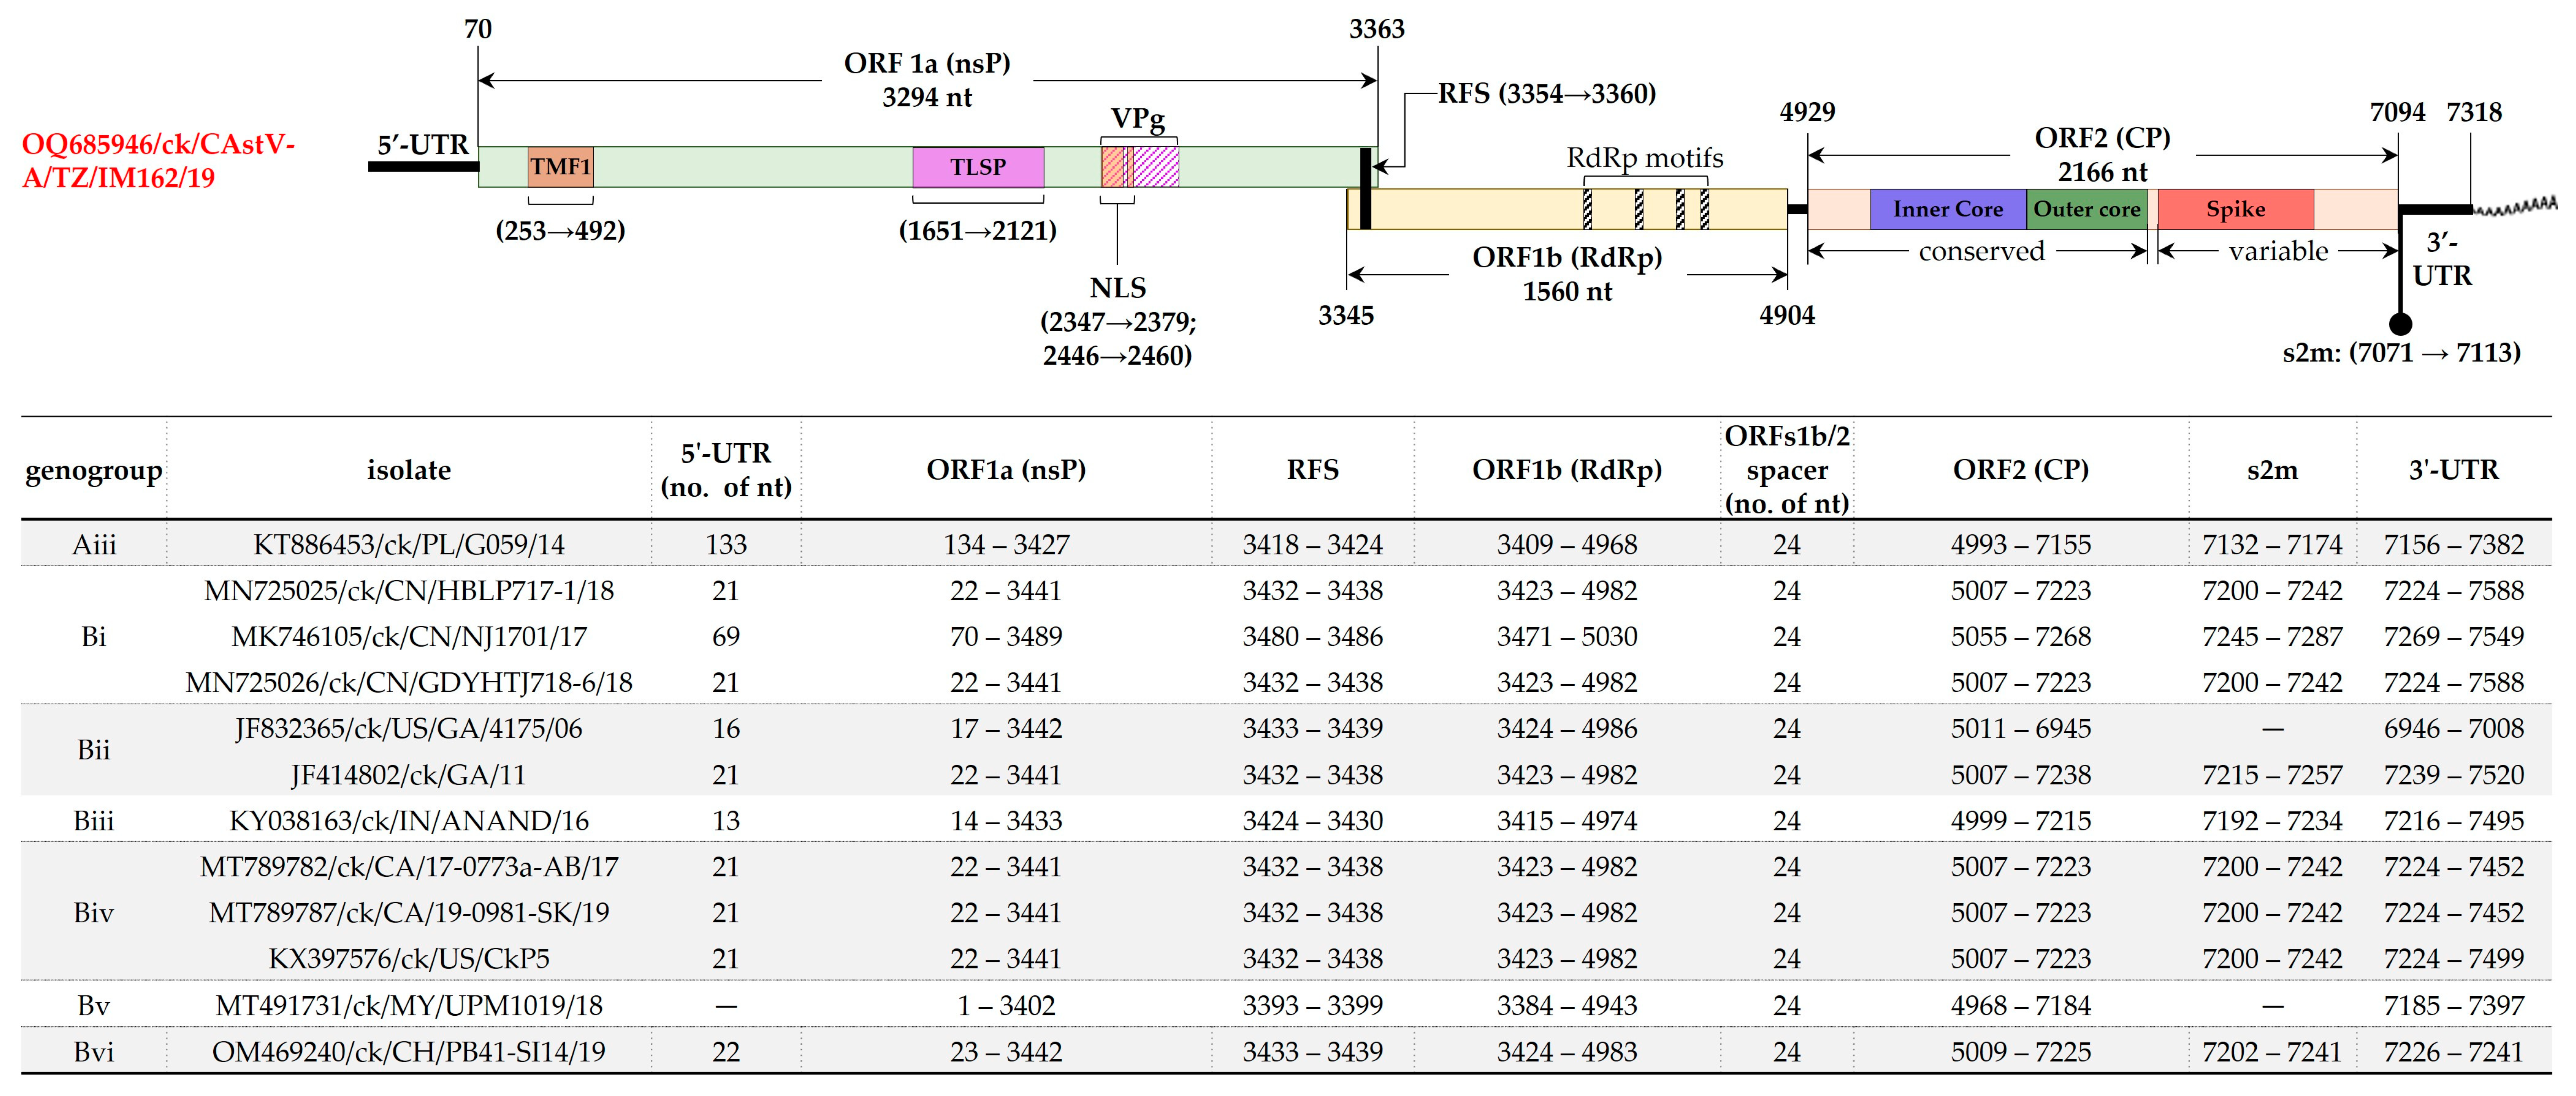Viewport: 2576px width, 1096px height.
Task: Click the red Spike region block
Action: [2235, 209]
